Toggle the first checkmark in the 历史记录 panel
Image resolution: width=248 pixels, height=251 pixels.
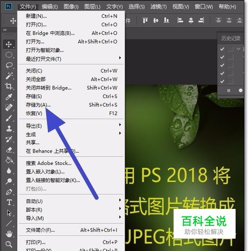tap(222, 49)
